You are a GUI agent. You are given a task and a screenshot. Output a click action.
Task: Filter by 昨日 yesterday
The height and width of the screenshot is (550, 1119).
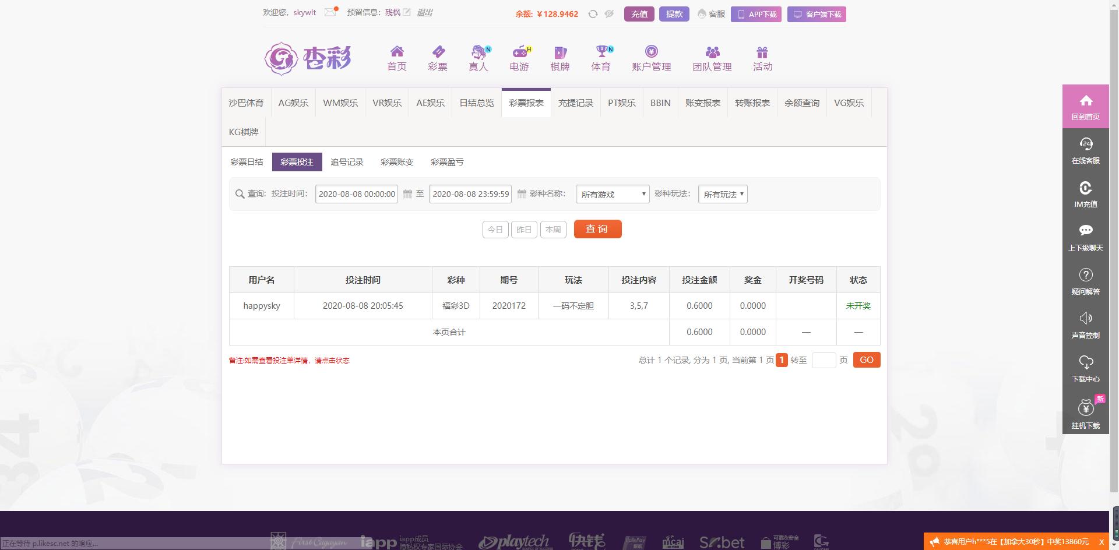click(524, 230)
